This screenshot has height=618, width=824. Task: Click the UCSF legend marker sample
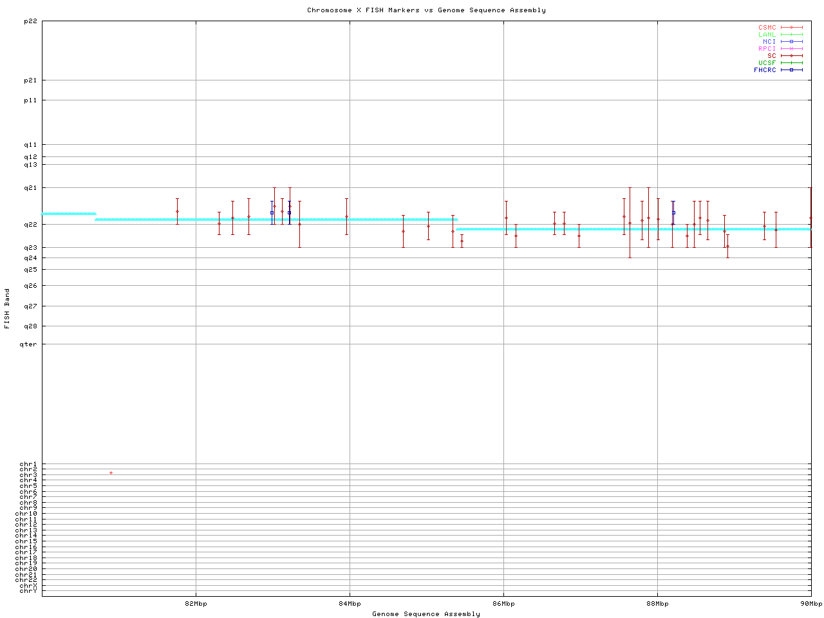791,63
